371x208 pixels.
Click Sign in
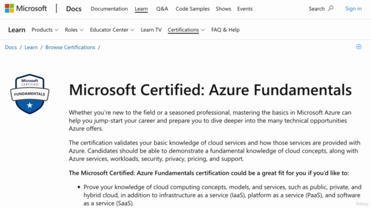pos(353,9)
